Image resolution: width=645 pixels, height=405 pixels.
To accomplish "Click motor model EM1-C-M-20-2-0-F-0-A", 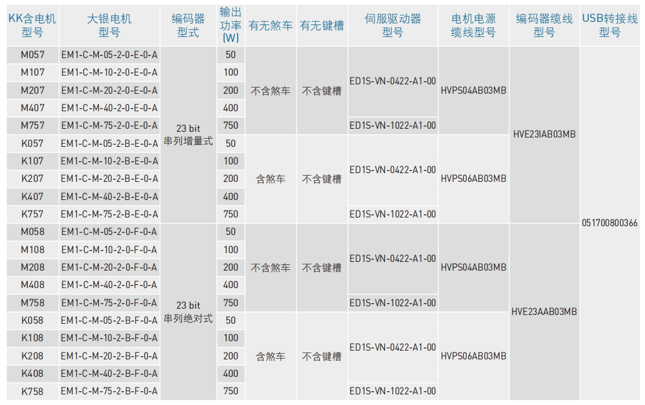I will (x=109, y=267).
